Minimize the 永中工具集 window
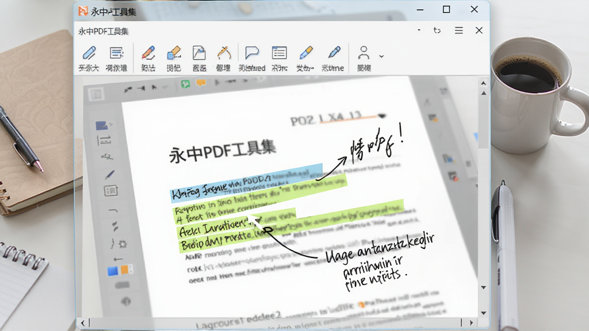 click(x=420, y=10)
